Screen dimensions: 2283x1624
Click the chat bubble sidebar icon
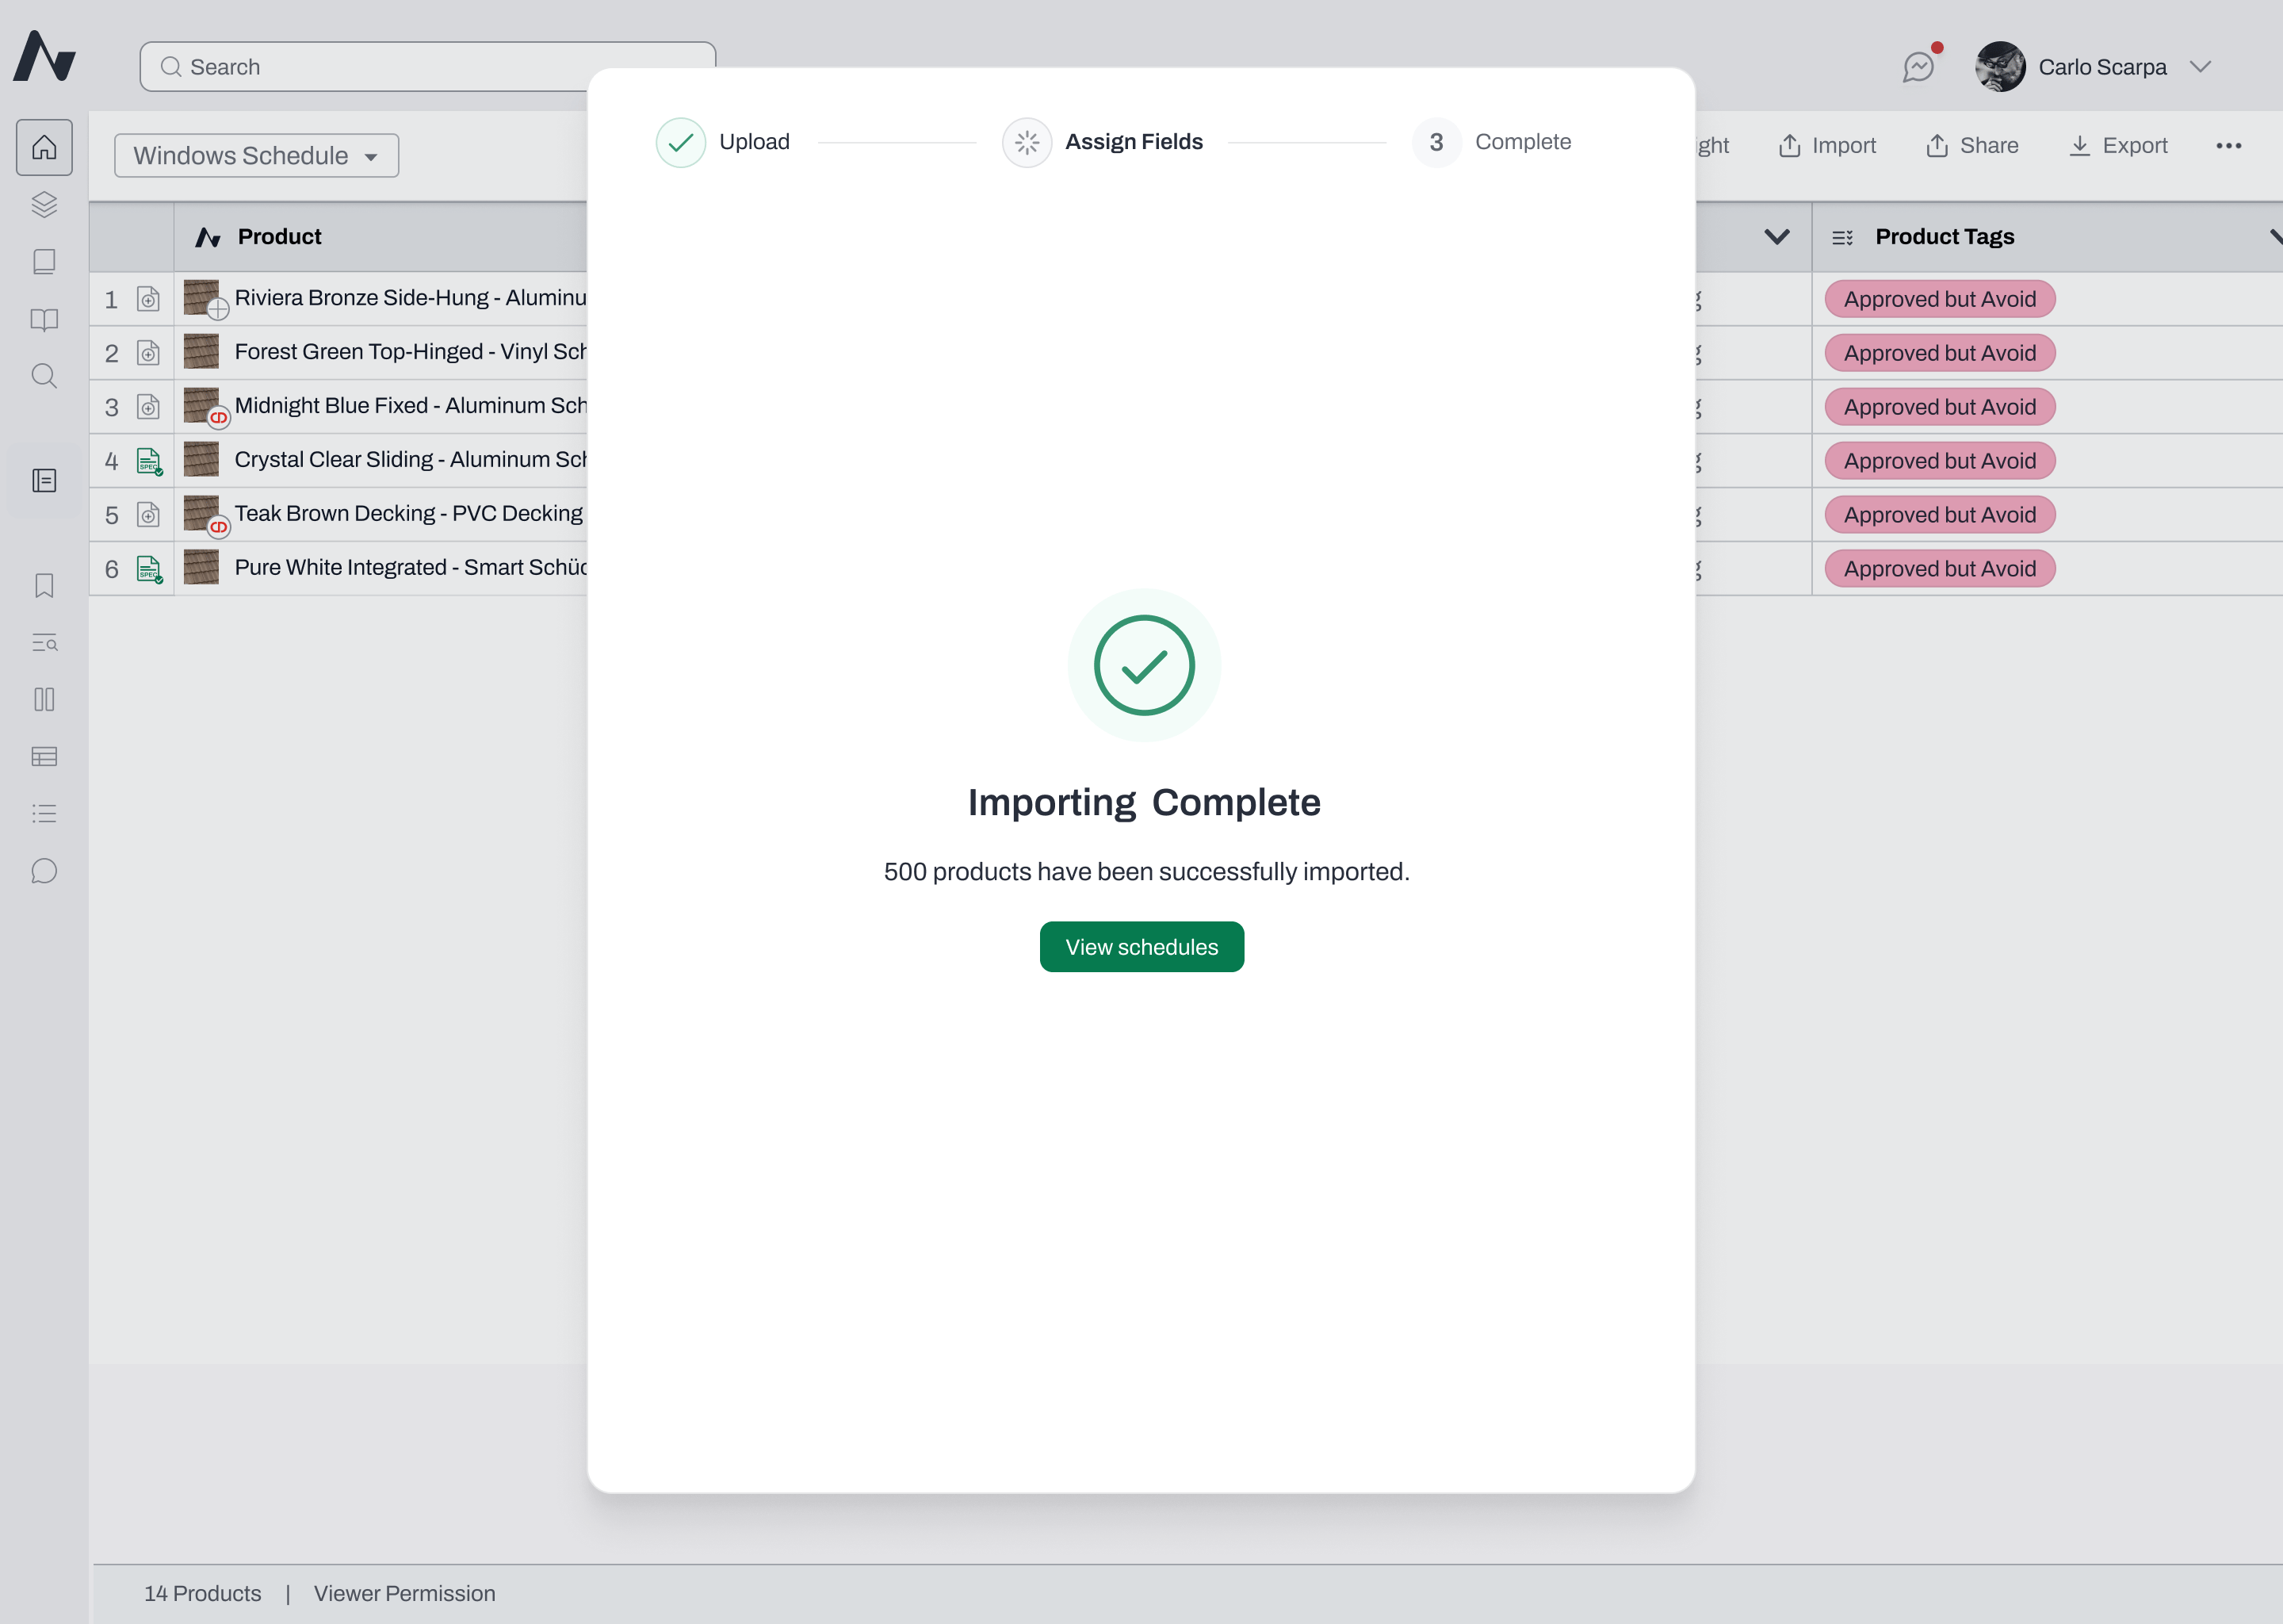click(44, 871)
